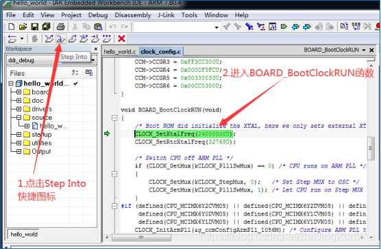Expand the utilities folder
This screenshot has width=381, height=249.
click(19, 143)
